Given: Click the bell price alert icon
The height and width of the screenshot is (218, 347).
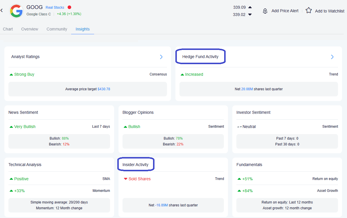Looking at the screenshot, I should [265, 11].
